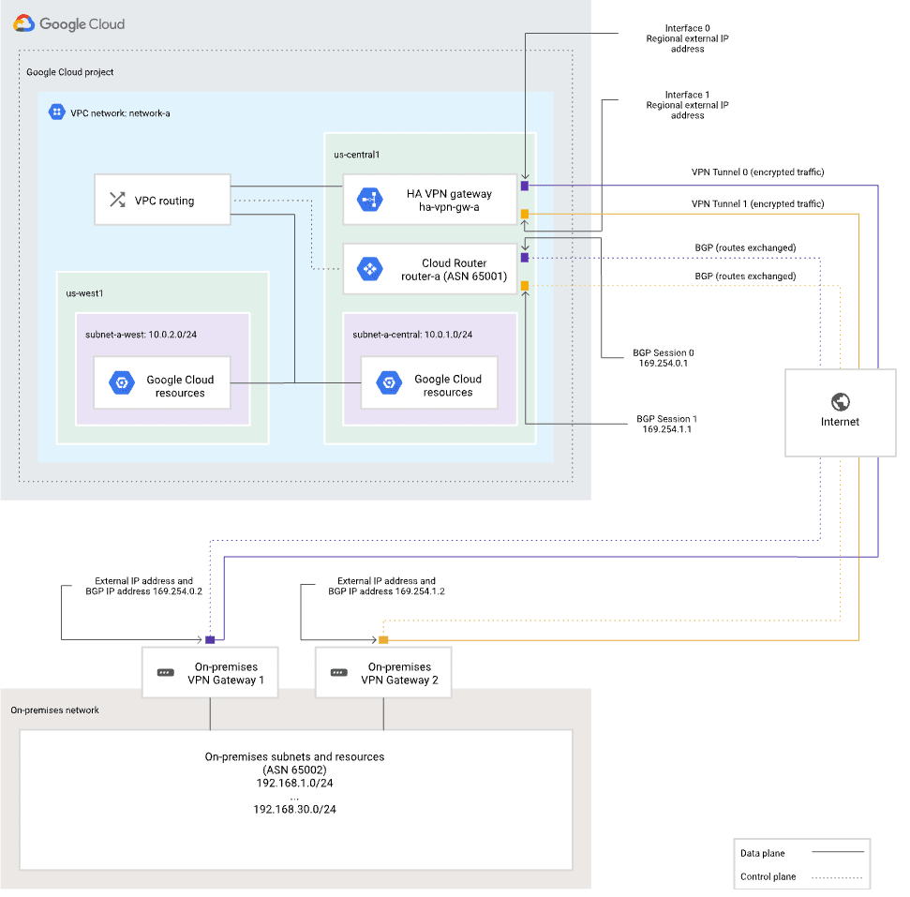The width and height of the screenshot is (910, 897).
Task: Click the 'Interface 0 Regional external IP address' label
Action: click(687, 38)
